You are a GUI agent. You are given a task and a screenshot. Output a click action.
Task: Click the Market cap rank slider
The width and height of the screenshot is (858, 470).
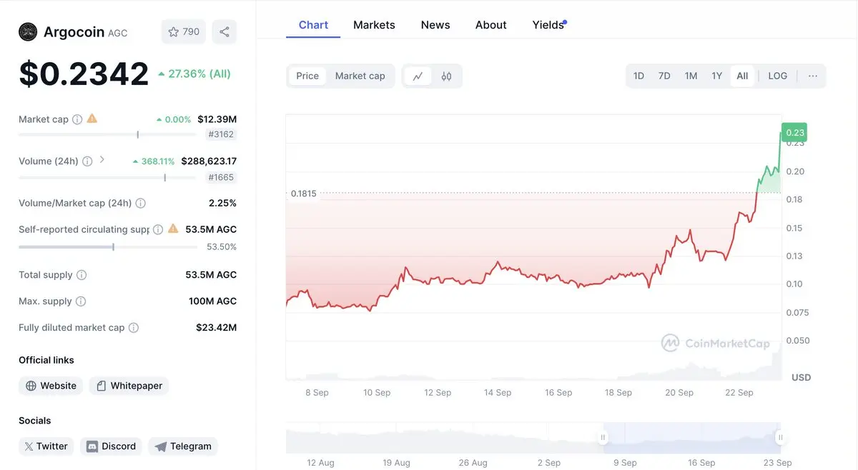[x=107, y=134]
